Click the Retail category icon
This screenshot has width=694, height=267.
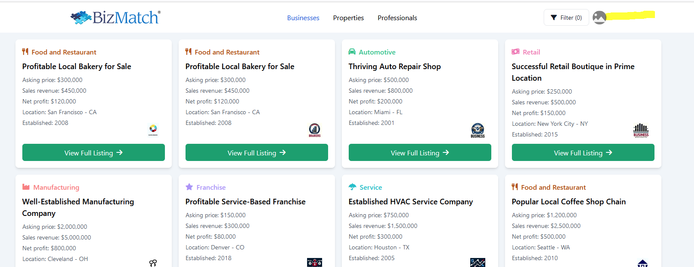point(515,52)
